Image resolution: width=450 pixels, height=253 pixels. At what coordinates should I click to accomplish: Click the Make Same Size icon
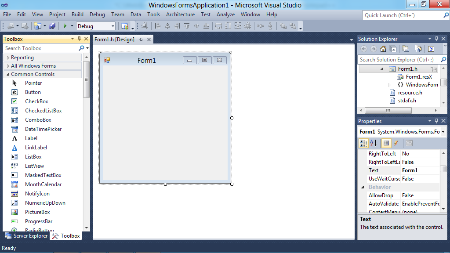[238, 26]
